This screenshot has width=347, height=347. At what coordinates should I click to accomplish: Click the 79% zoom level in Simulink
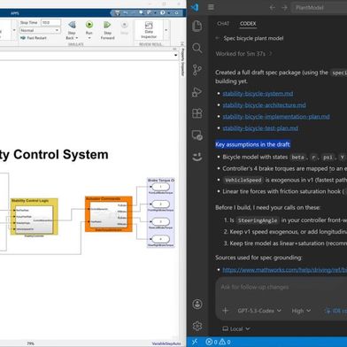pyautogui.click(x=30, y=343)
